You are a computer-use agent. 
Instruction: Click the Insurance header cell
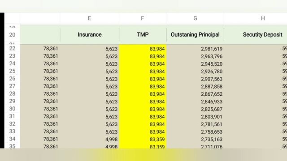tap(90, 35)
